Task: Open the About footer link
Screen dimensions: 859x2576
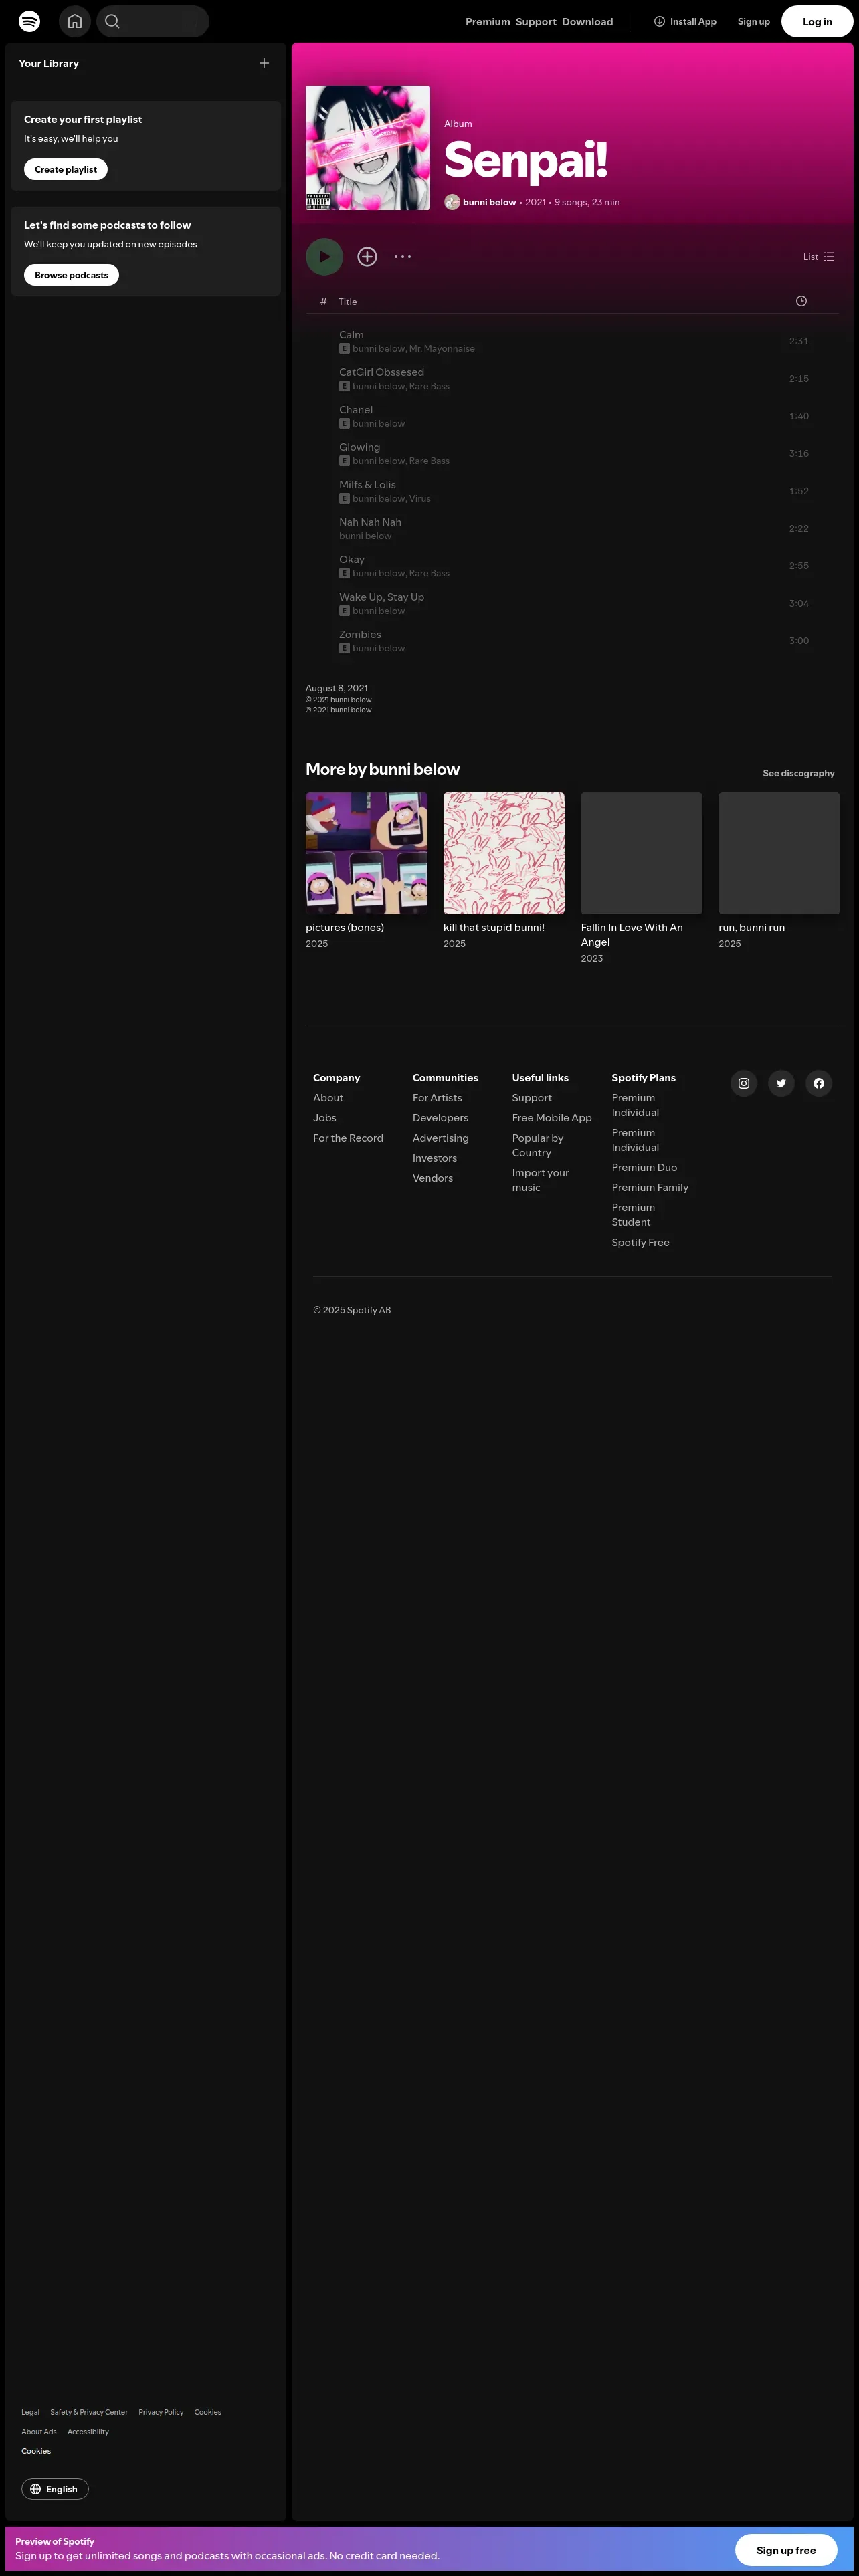Action: pyautogui.click(x=328, y=1098)
